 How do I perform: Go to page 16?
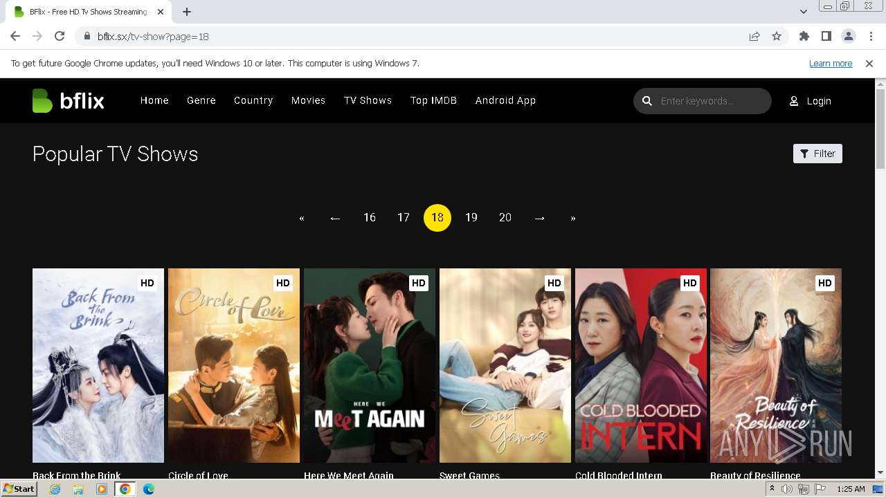(370, 218)
